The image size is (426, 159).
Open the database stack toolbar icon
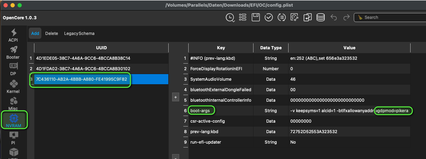[x=320, y=17]
